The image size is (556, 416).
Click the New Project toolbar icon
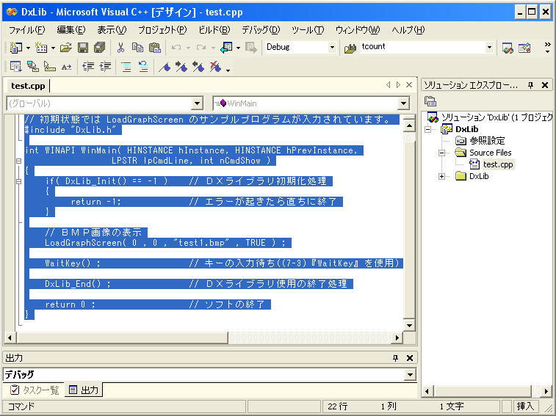[16, 48]
